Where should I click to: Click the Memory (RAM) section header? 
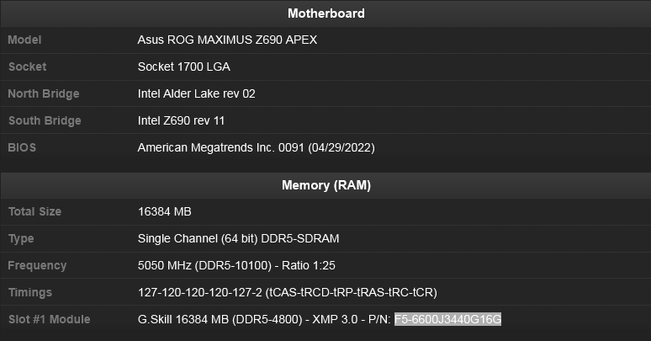325,185
